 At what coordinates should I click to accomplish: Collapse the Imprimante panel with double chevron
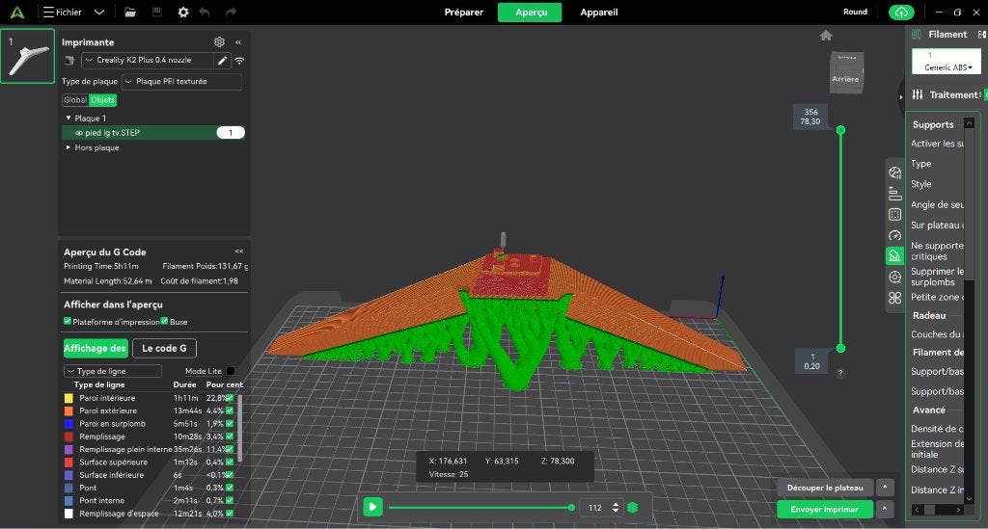tap(238, 42)
